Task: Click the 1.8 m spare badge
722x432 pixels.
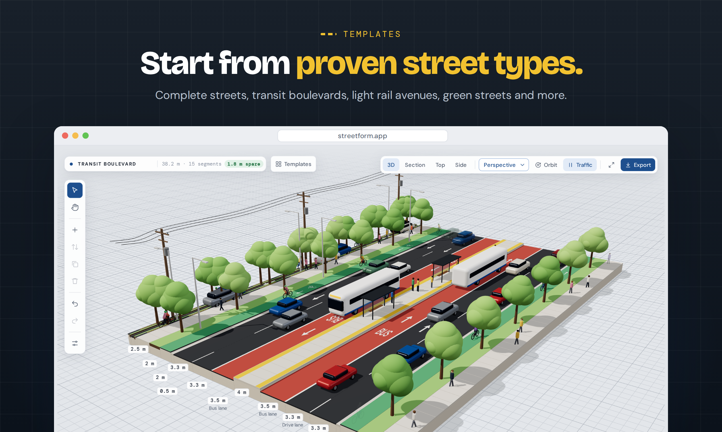Action: [244, 164]
